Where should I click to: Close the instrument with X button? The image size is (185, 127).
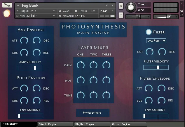click(181, 3)
